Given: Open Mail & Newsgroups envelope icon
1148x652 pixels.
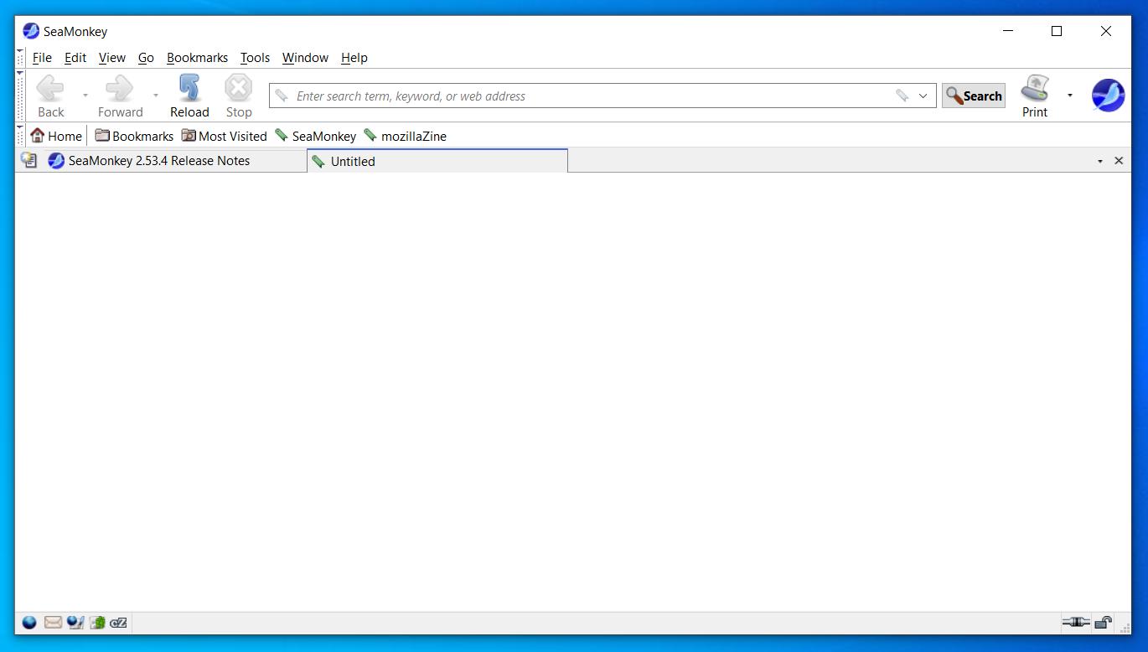Looking at the screenshot, I should (x=53, y=623).
